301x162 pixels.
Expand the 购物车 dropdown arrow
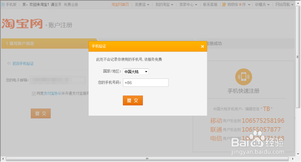click(249, 5)
